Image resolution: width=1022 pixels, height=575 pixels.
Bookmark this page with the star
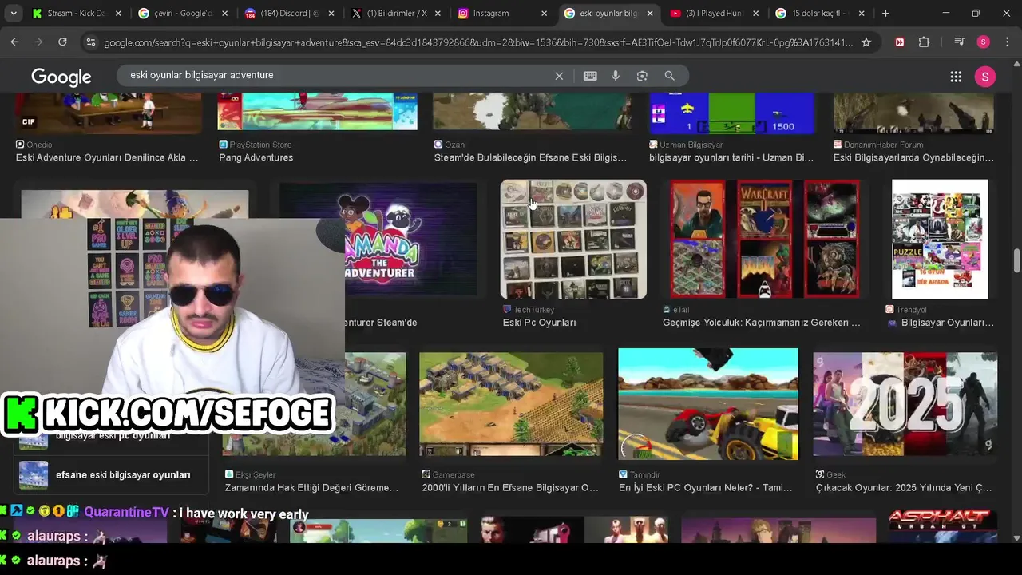pos(866,42)
